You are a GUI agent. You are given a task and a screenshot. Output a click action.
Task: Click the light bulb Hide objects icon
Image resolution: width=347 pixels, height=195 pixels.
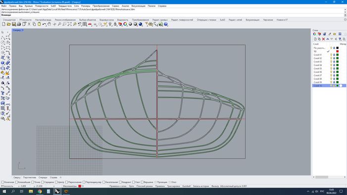tap(110, 24)
